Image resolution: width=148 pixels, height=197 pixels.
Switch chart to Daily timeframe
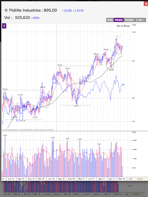pos(110,20)
